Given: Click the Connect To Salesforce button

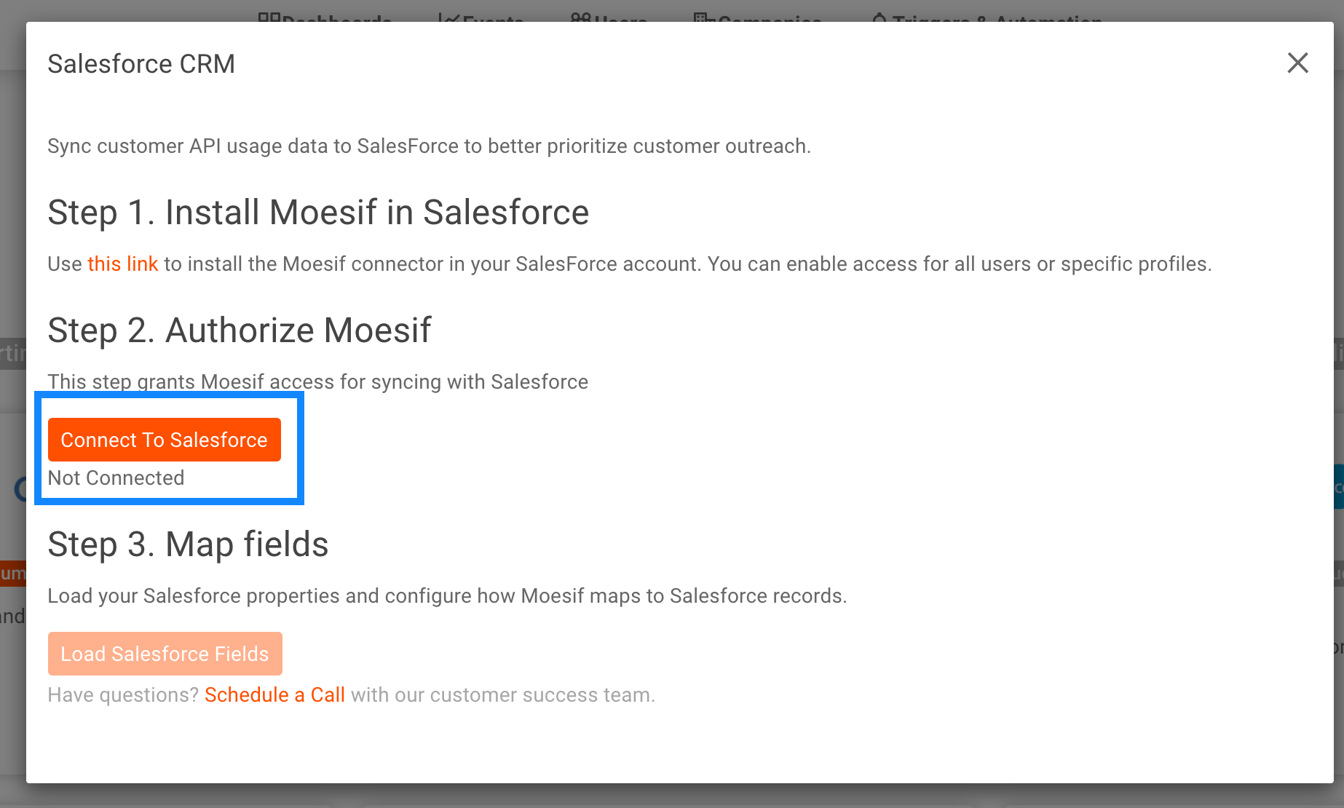Looking at the screenshot, I should pyautogui.click(x=165, y=440).
